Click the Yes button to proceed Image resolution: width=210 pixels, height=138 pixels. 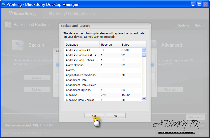click(94, 116)
